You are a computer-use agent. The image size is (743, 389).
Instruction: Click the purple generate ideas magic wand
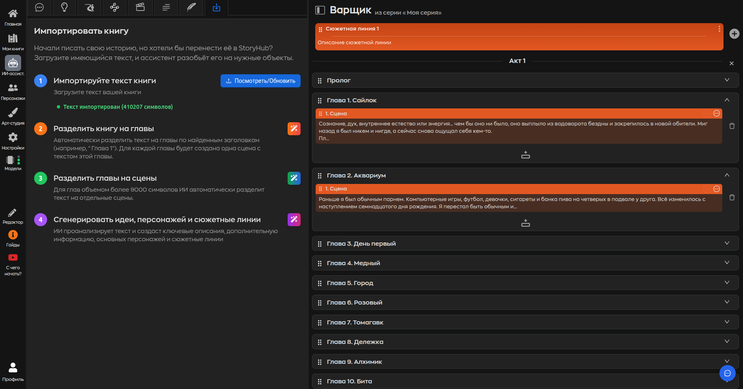pyautogui.click(x=294, y=220)
